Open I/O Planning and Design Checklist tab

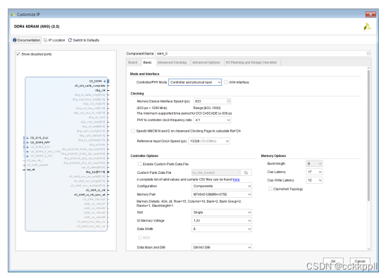(x=251, y=63)
